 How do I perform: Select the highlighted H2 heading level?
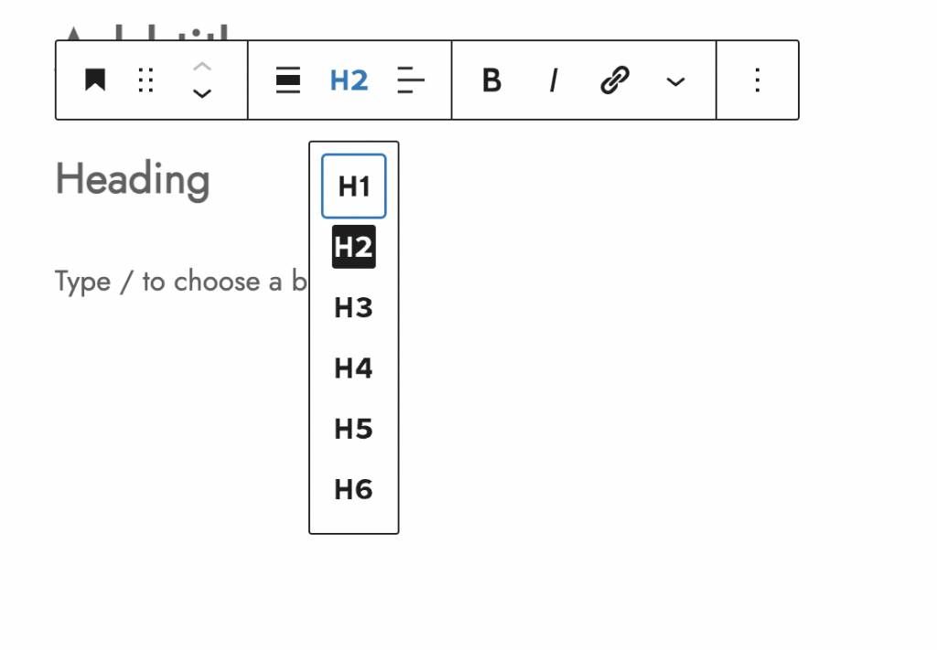point(354,247)
